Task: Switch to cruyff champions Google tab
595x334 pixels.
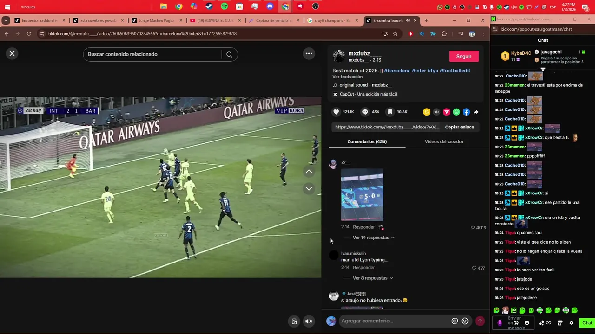Action: coord(331,20)
